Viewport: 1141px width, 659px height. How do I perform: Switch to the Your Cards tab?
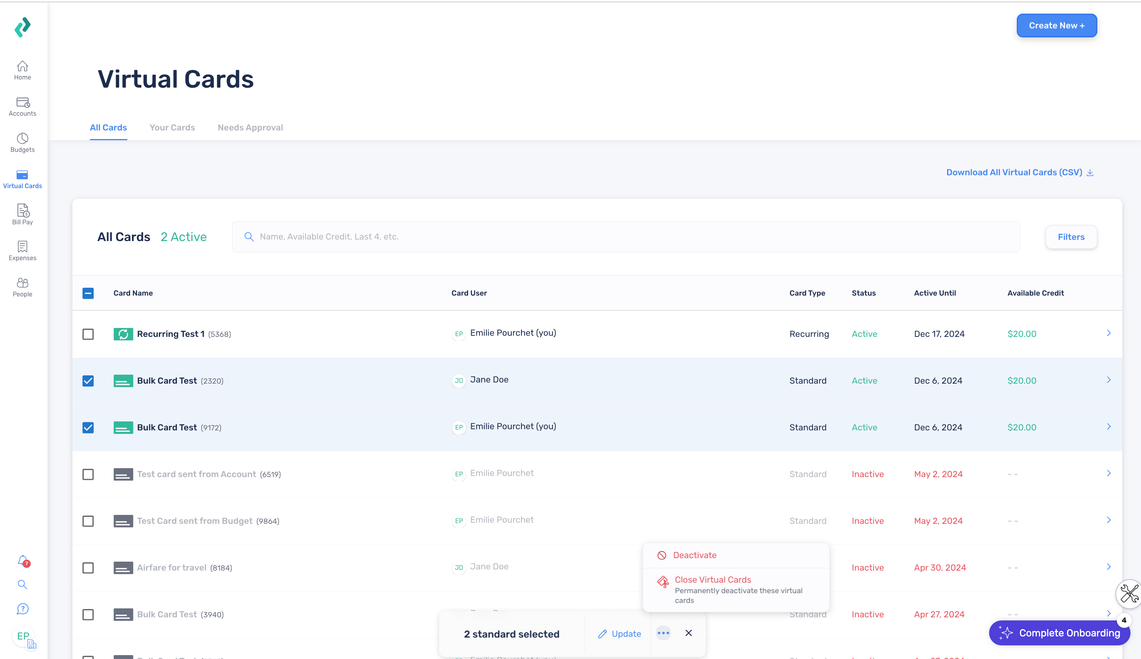pos(172,127)
